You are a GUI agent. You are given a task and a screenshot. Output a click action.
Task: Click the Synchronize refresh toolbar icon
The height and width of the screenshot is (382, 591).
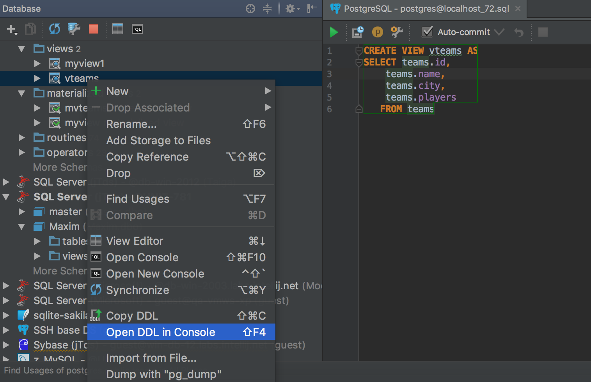pyautogui.click(x=54, y=29)
